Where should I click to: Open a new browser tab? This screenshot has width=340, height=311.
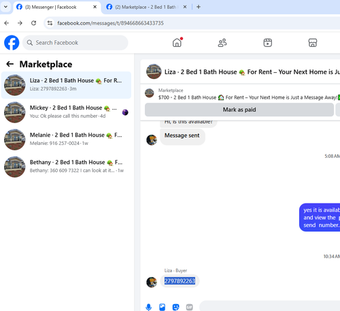coord(199,7)
